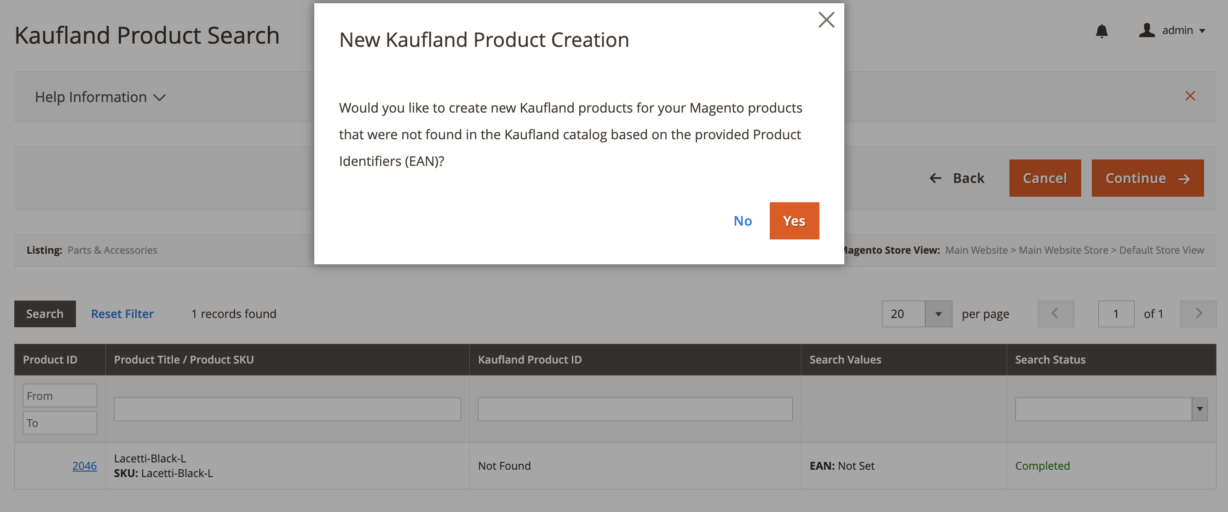Click the Back arrow button

click(957, 178)
